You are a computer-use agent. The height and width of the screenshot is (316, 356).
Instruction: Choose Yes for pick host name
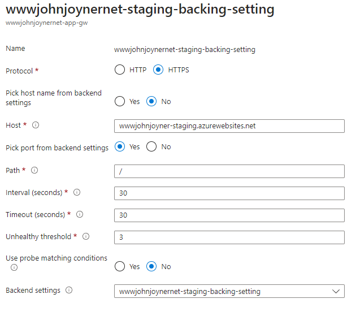[119, 102]
